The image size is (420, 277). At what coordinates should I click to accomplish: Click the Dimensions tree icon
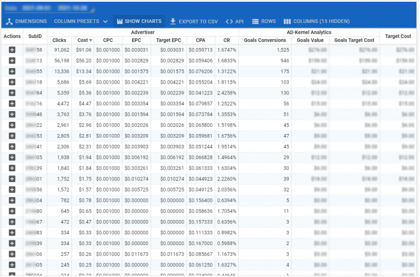10,22
